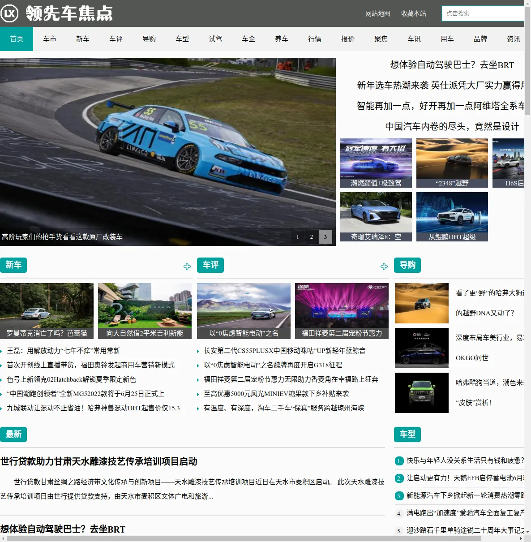Screen dimensions: 531x542
Task: Open ranked item 满电跑出“加速度”爱驰汽车全面复工
Action: tap(465, 513)
